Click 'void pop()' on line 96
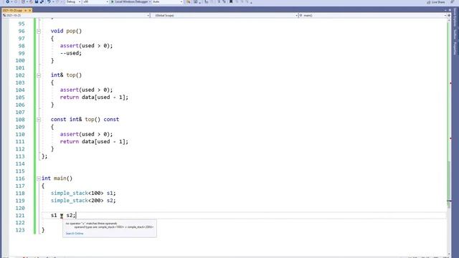This screenshot has height=258, width=459. tap(67, 31)
